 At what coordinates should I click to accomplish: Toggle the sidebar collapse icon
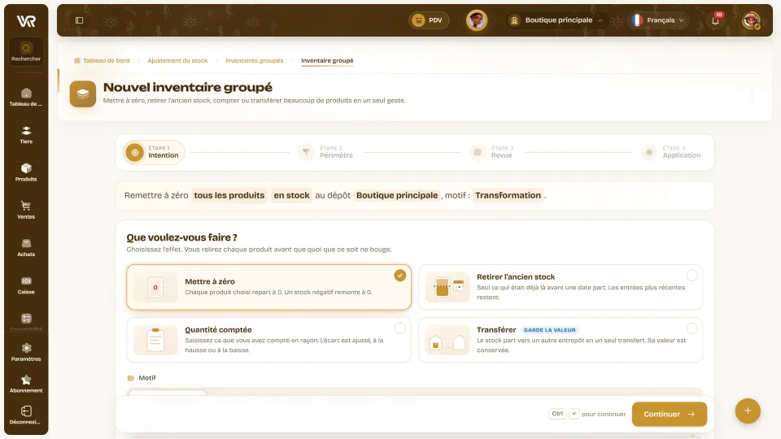[x=79, y=20]
